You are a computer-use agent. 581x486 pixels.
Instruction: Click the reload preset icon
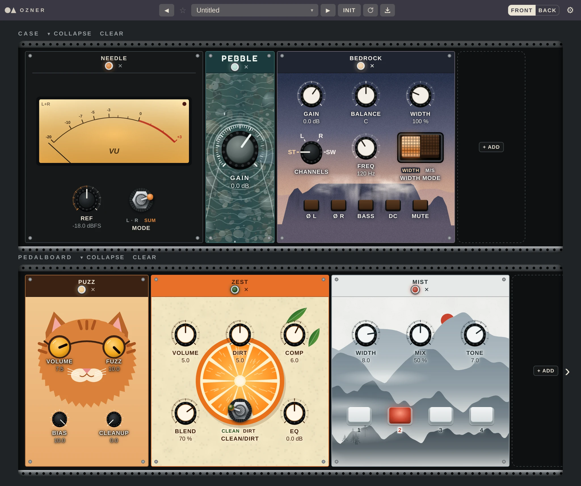coord(371,10)
